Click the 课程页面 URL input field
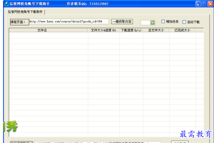Image resolution: width=214 pixels, height=143 pixels. coord(69,21)
